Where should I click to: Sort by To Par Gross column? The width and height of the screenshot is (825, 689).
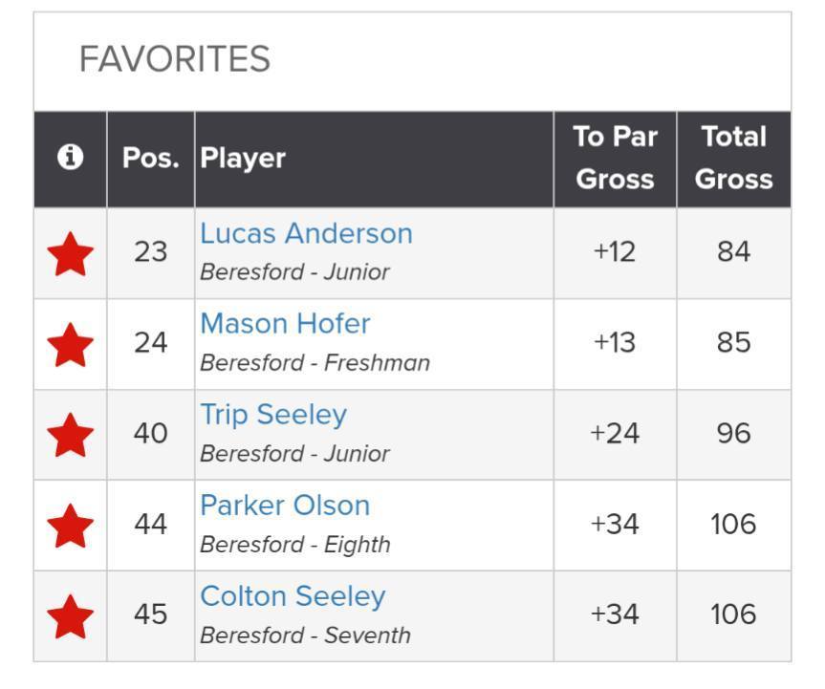tap(615, 159)
